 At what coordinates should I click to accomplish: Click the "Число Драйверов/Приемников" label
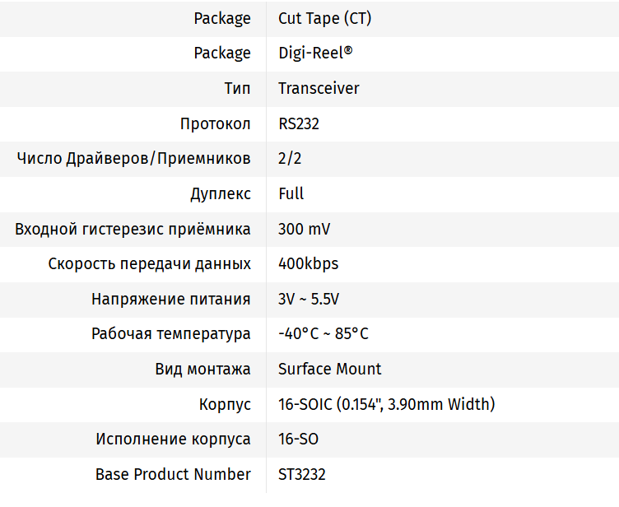click(x=133, y=159)
